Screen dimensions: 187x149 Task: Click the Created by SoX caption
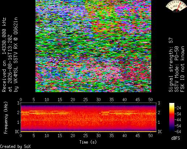point(15,146)
